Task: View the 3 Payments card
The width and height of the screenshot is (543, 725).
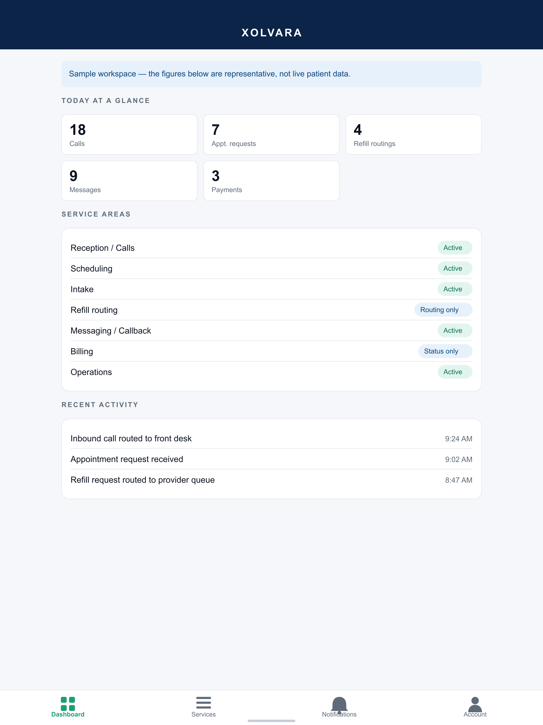Action: pos(271,181)
